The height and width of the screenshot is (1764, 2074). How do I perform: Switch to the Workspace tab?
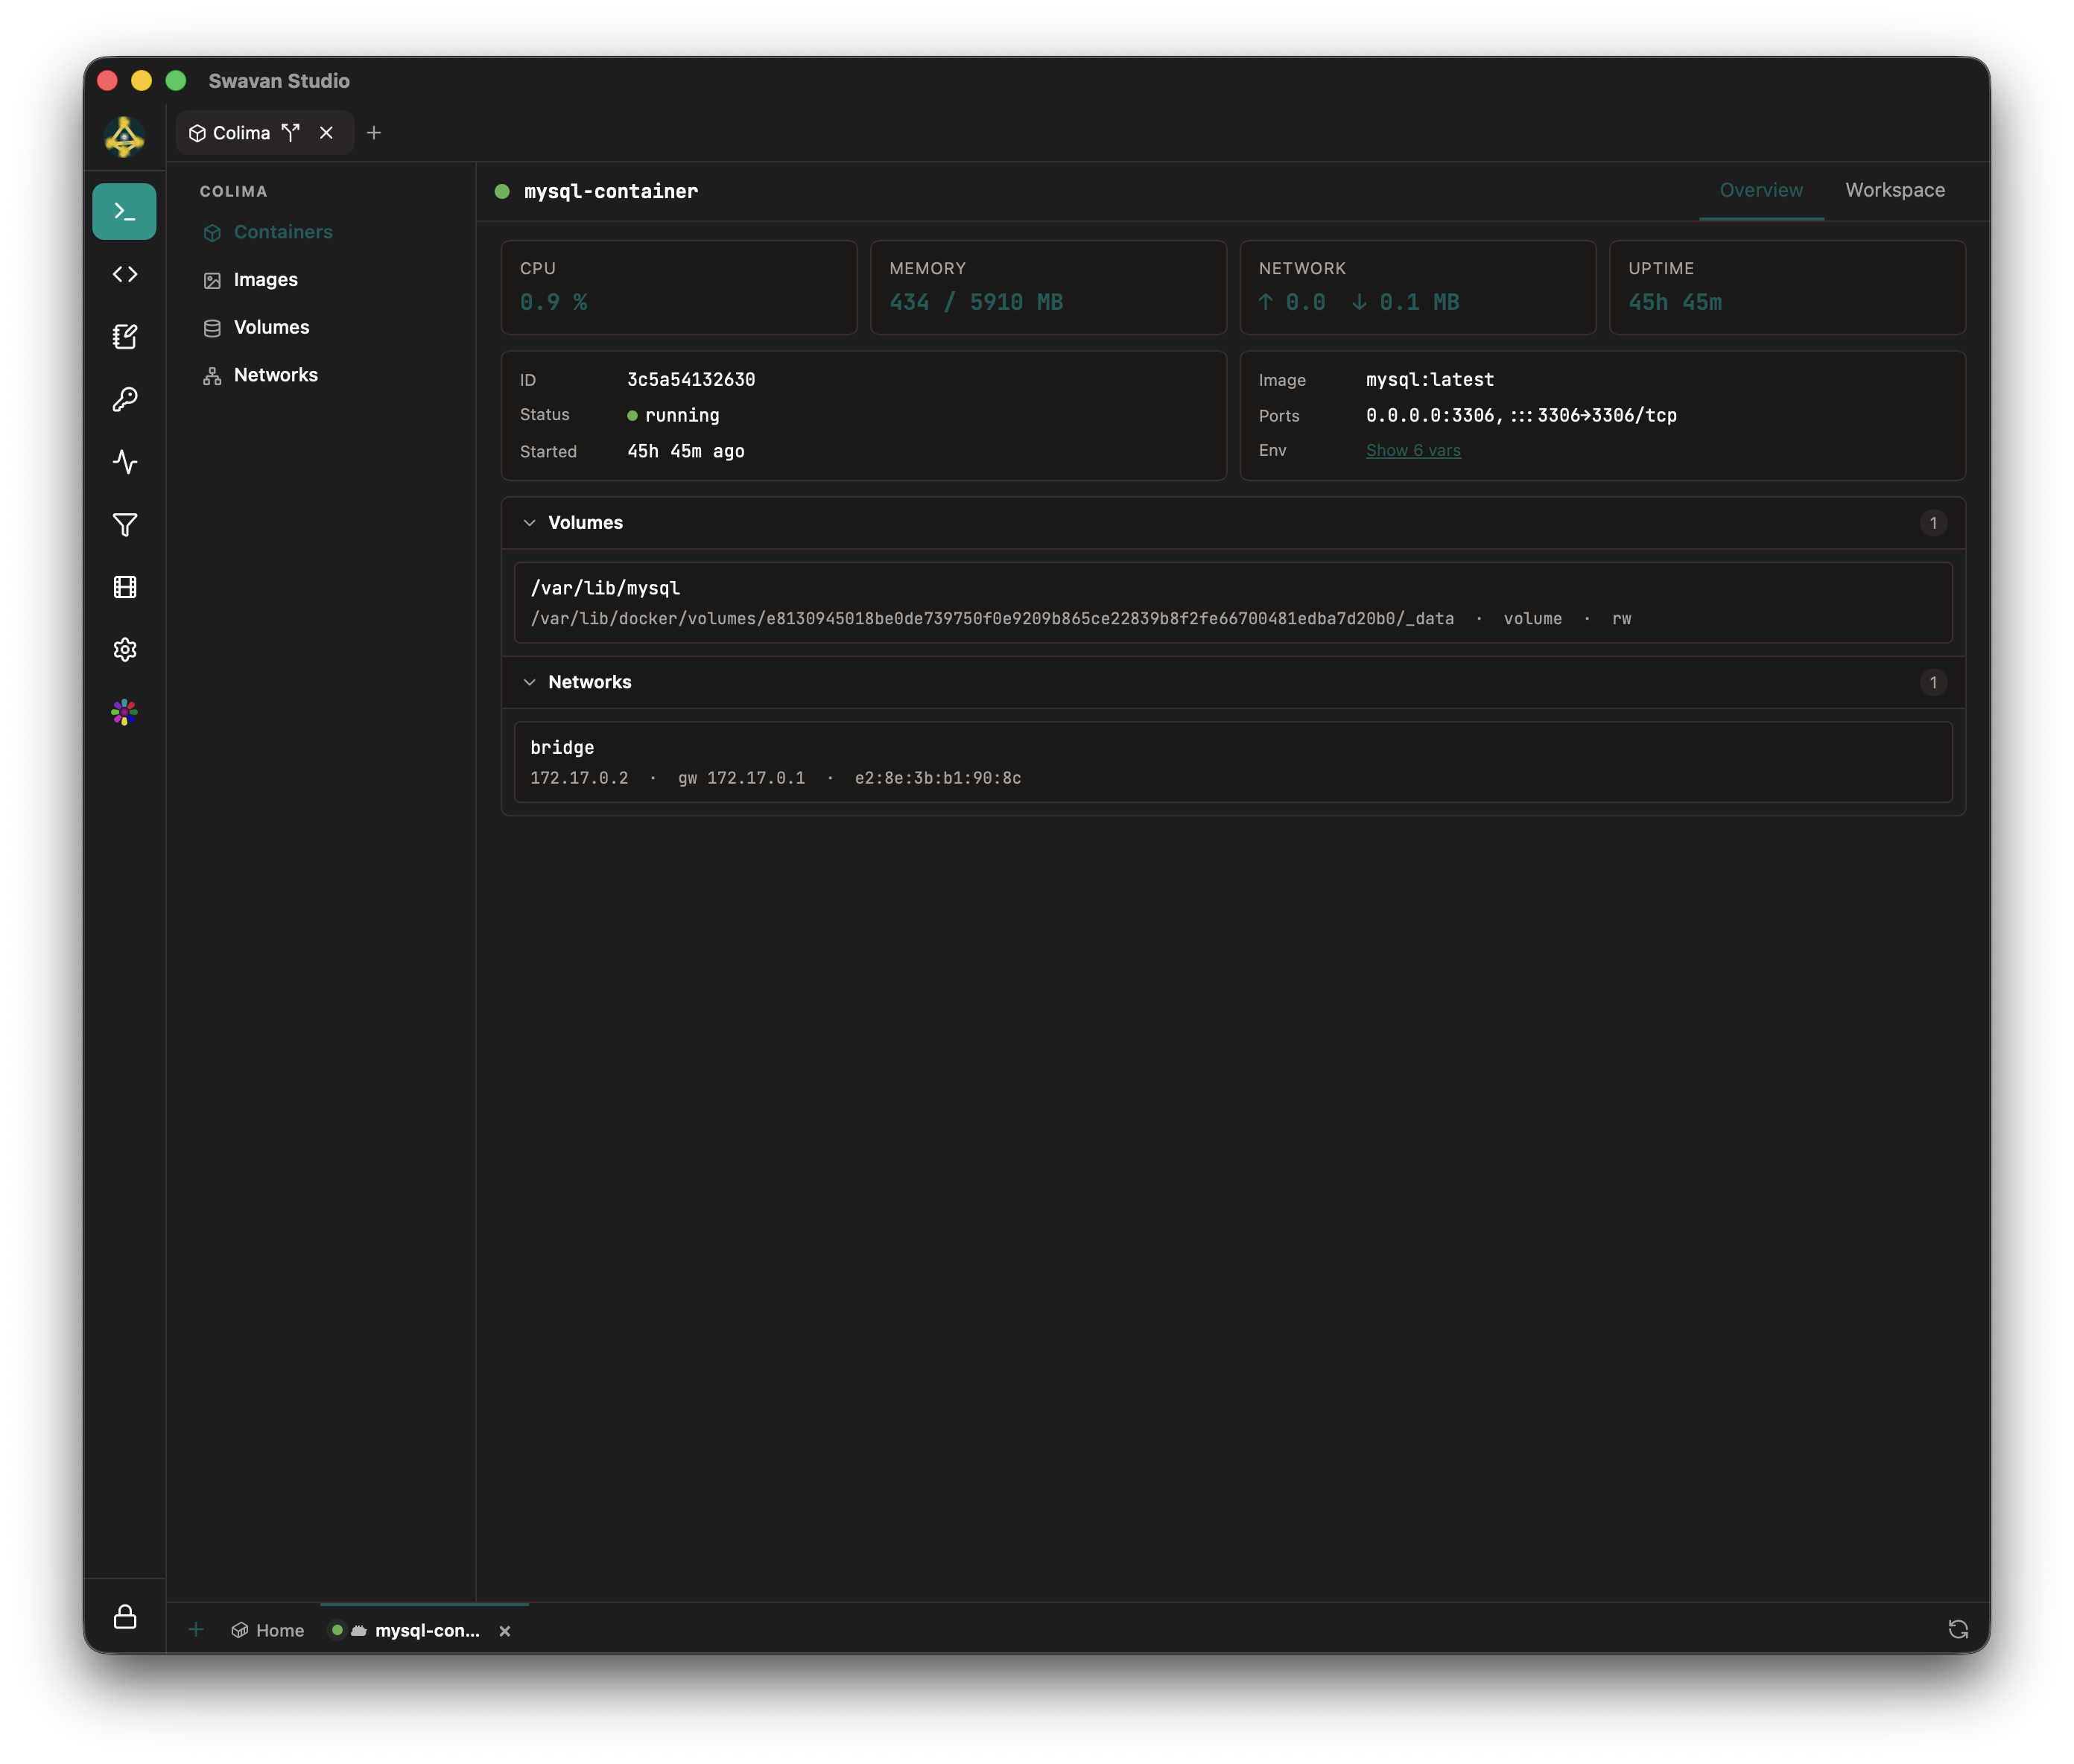click(x=1894, y=190)
